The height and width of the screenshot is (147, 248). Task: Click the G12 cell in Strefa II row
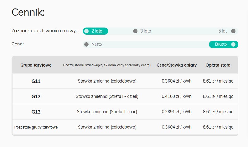click(36, 112)
